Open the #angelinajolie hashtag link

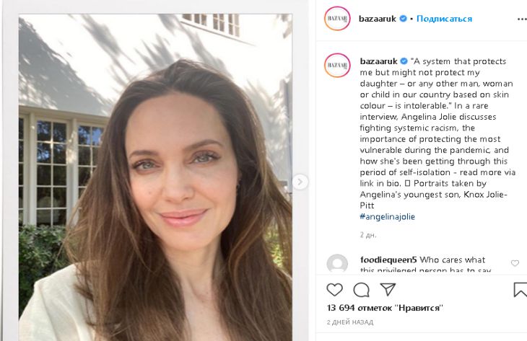click(x=387, y=216)
